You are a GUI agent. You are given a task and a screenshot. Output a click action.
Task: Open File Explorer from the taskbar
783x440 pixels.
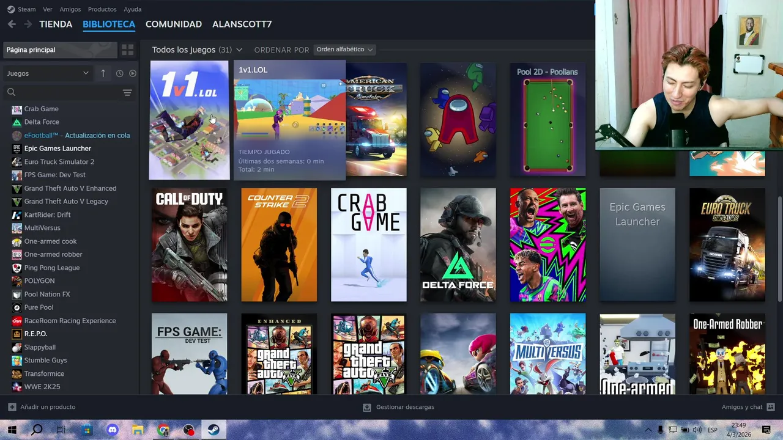tap(138, 430)
